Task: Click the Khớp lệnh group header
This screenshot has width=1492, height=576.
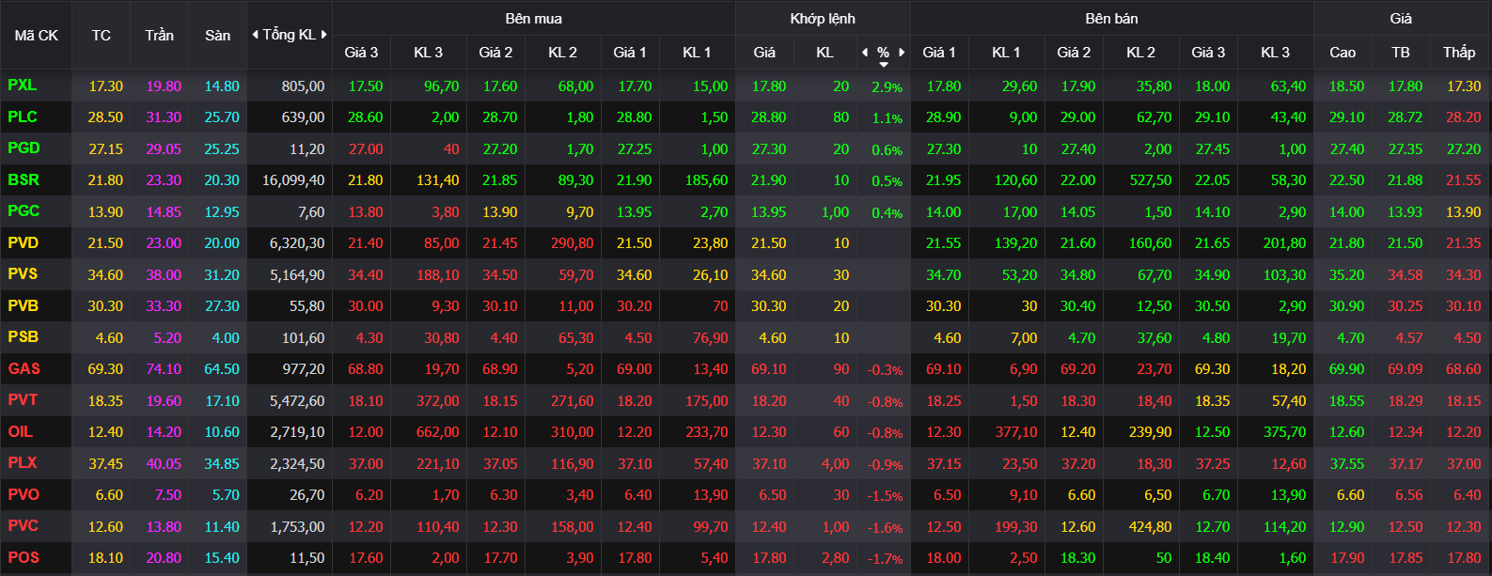Action: [x=823, y=19]
